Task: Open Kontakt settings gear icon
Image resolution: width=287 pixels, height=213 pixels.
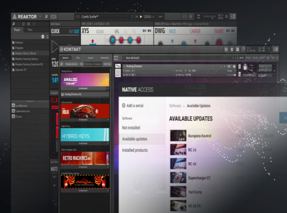Action: point(232,49)
